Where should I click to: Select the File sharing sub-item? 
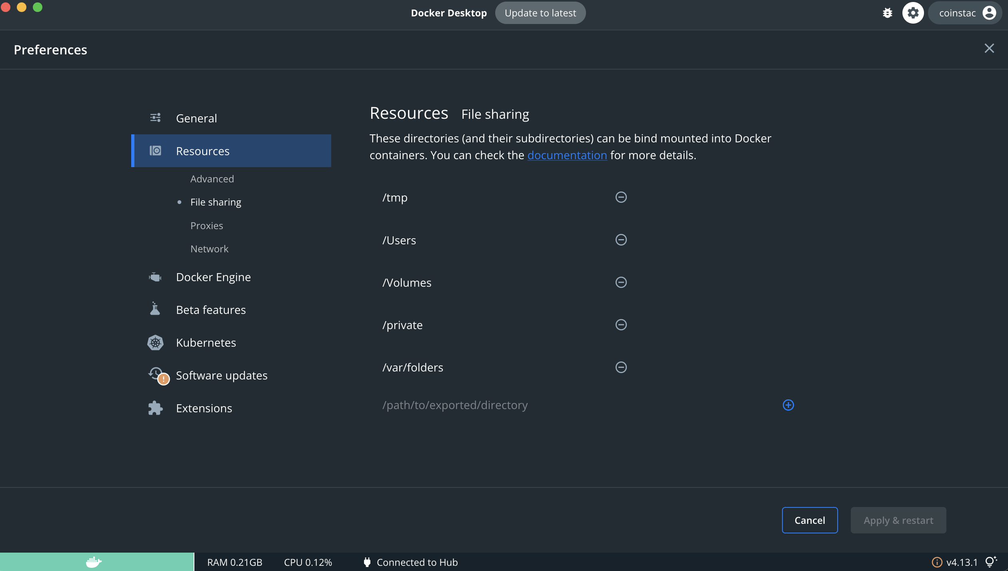tap(216, 202)
